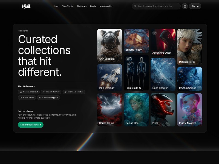Toggle the Secure checkout feature chip
Screen dimensions: 219x164
(x=29, y=92)
